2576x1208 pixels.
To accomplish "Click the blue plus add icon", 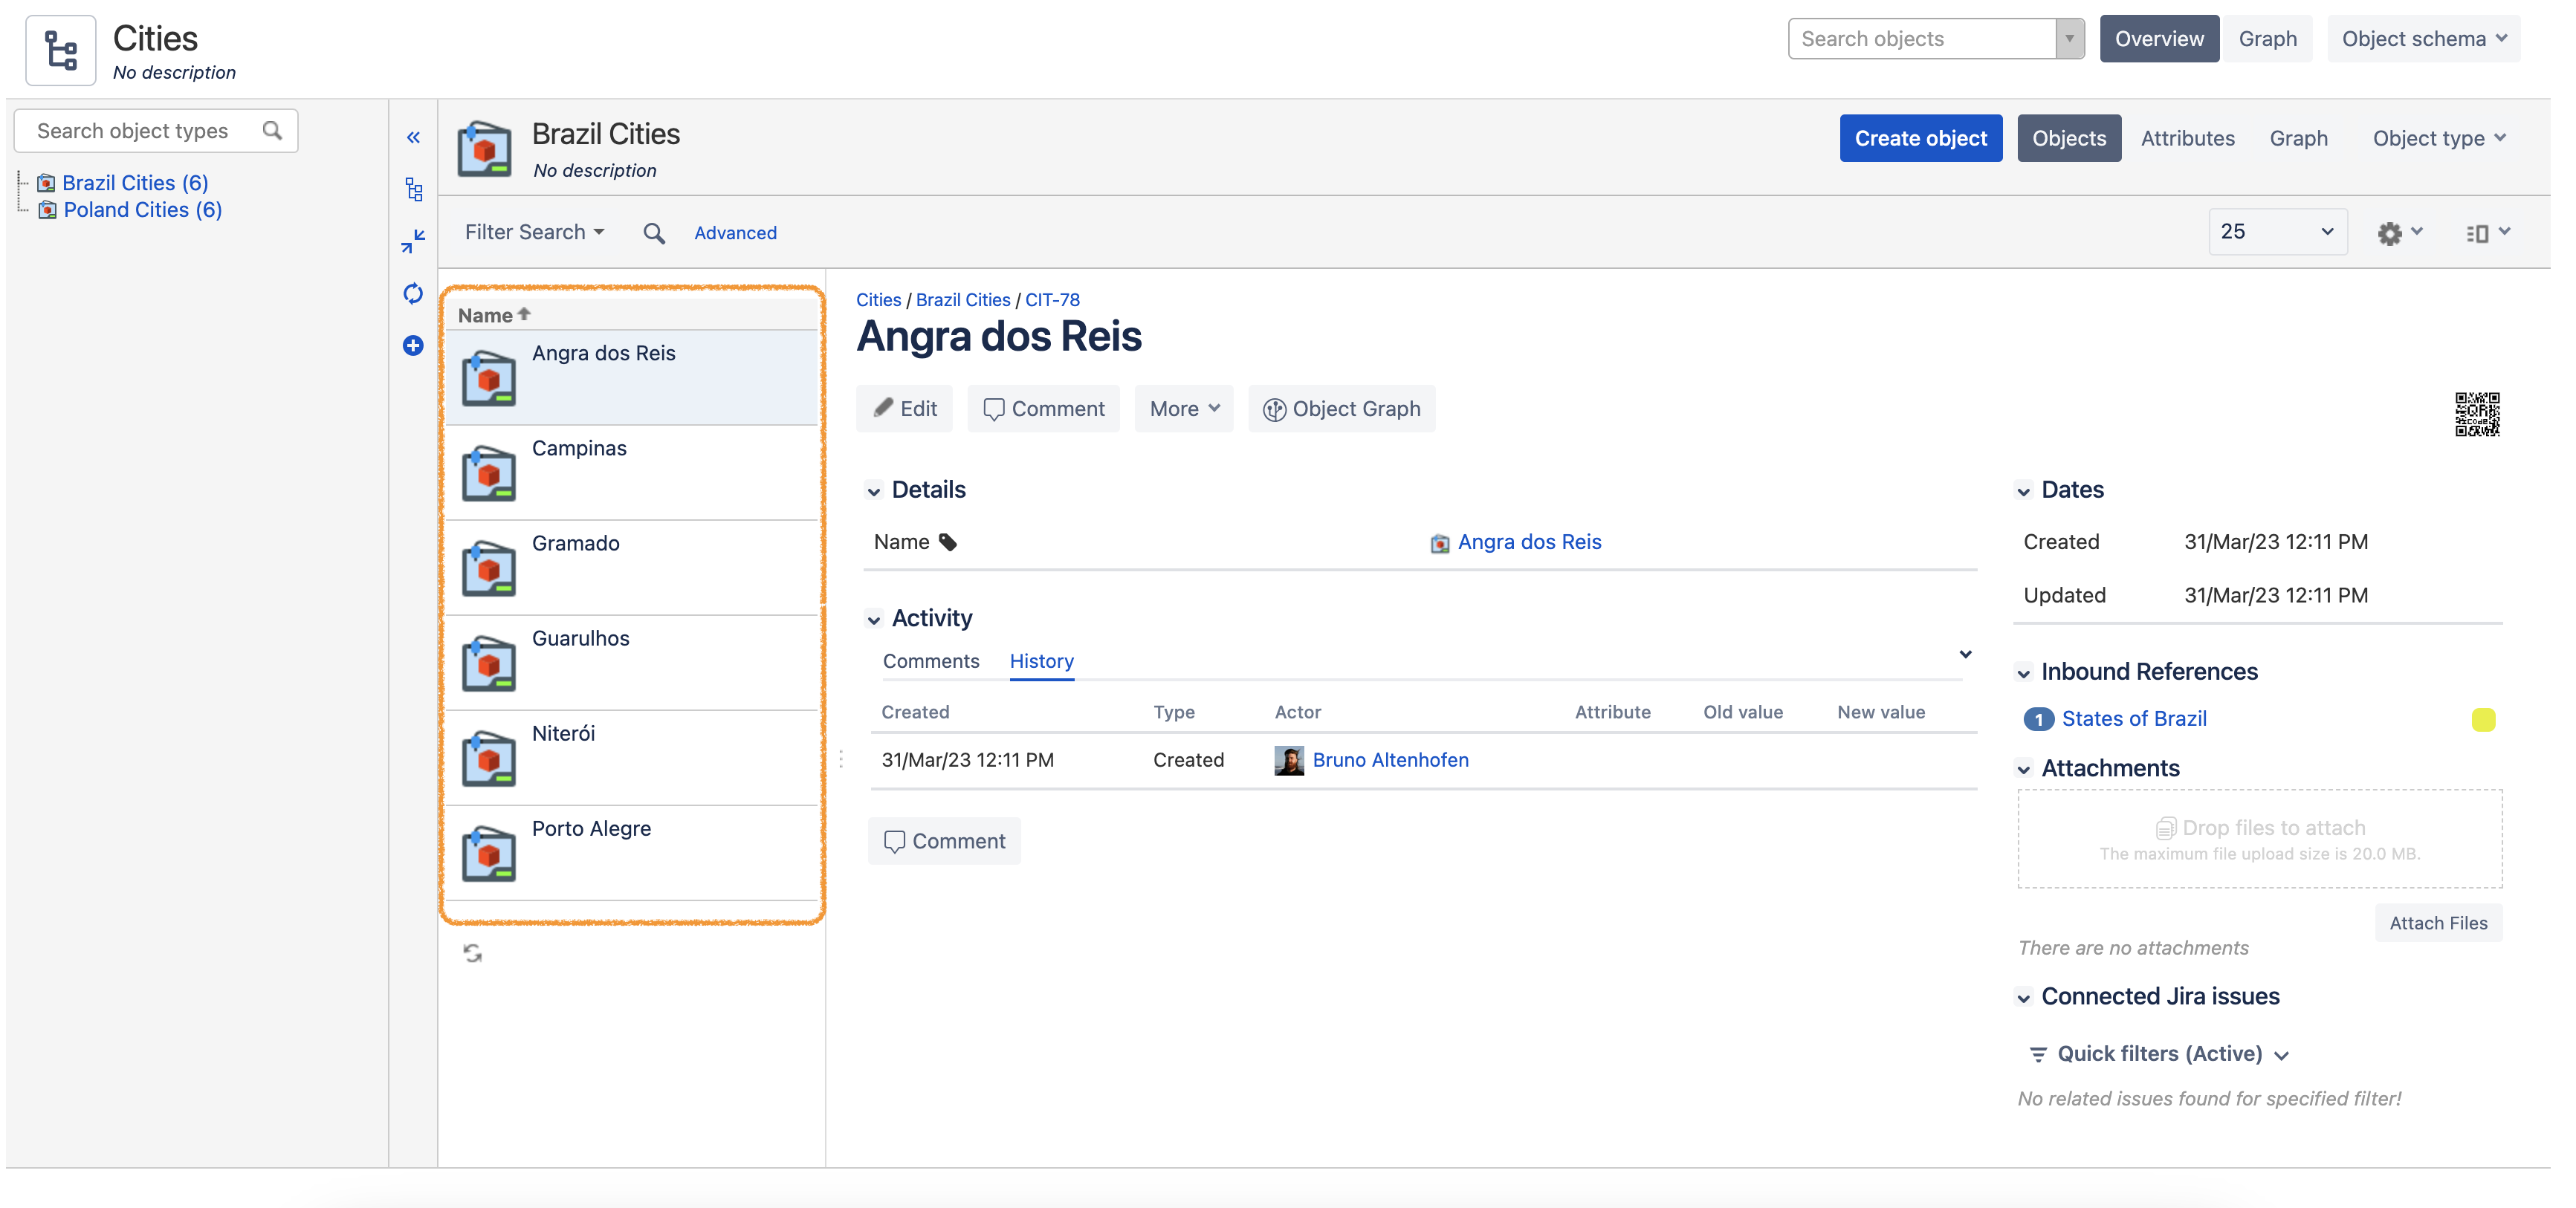I will (x=413, y=346).
